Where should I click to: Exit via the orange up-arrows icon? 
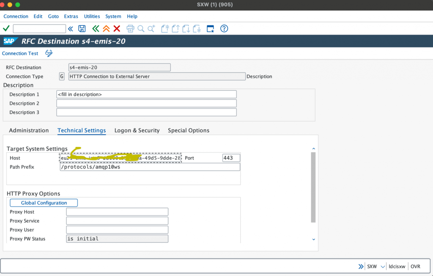(x=106, y=29)
